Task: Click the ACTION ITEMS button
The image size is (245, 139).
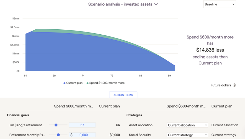Action: click(123, 95)
